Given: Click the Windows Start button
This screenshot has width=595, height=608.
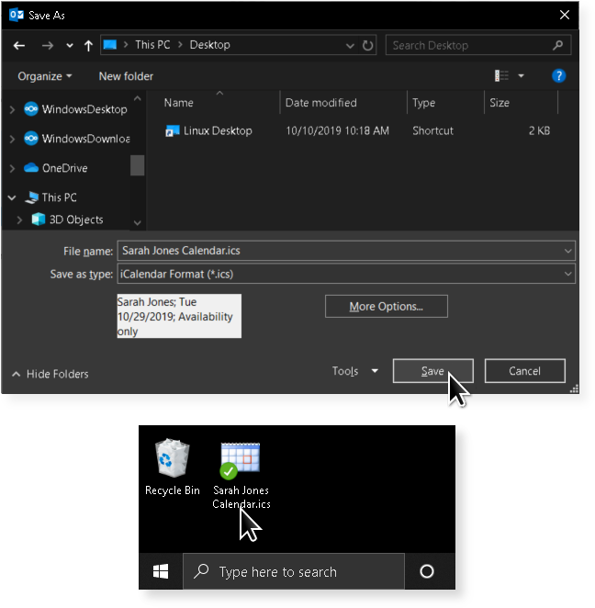Looking at the screenshot, I should coord(161,571).
